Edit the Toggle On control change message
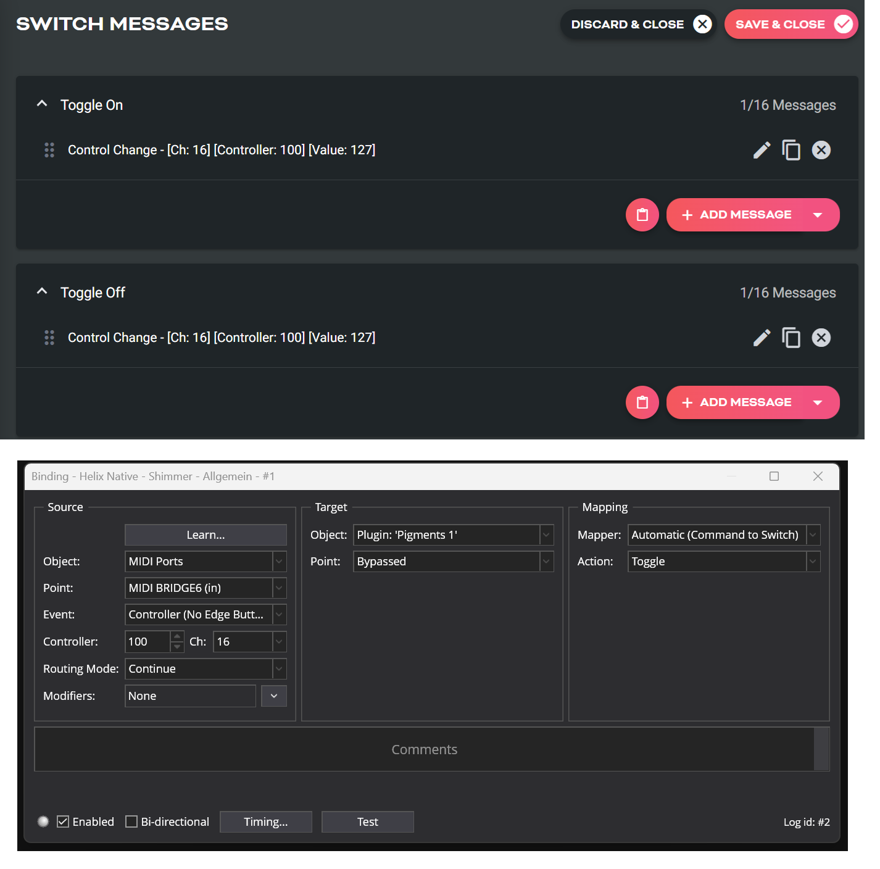880x869 pixels. 762,150
